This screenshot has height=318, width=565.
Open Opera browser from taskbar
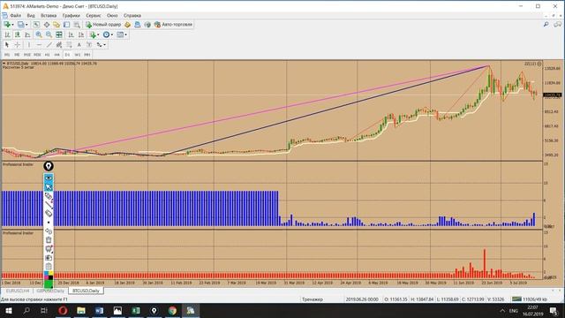click(x=63, y=310)
